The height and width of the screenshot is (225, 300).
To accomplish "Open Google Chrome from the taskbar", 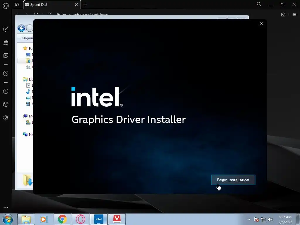I will click(x=62, y=219).
